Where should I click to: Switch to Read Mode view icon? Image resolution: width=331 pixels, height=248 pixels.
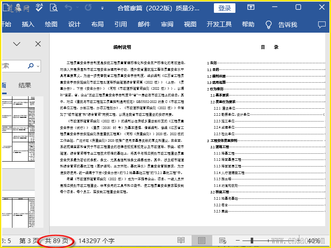[181, 240]
